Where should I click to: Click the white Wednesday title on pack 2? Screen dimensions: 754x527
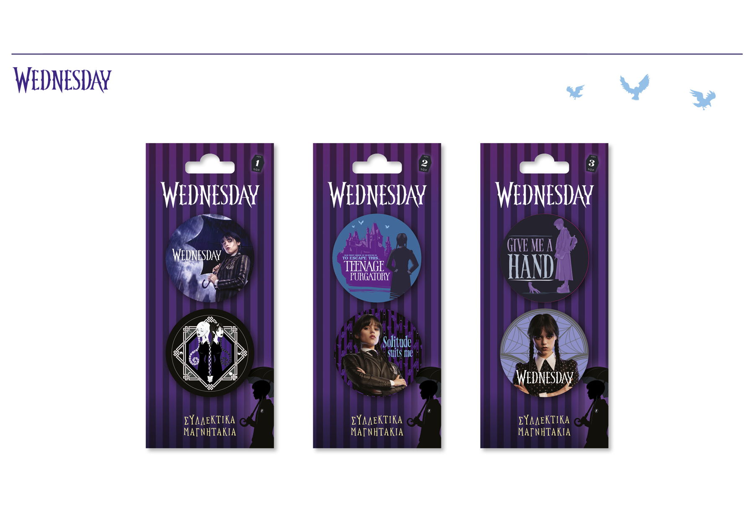(377, 195)
